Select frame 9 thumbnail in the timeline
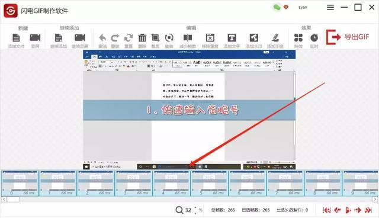The height and width of the screenshot is (218, 379). tap(361, 184)
